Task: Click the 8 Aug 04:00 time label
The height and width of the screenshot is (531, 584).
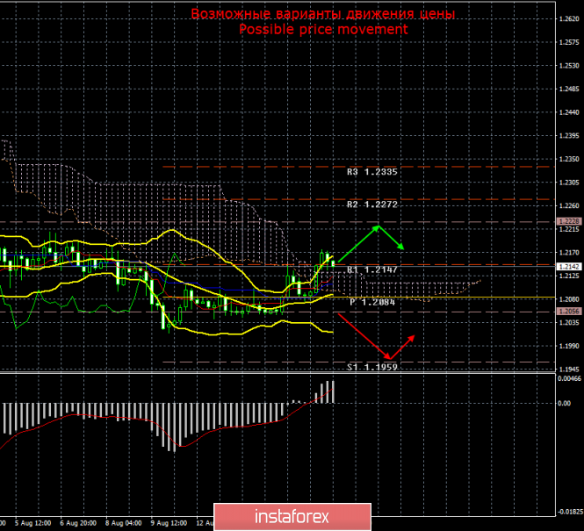Action: click(123, 519)
